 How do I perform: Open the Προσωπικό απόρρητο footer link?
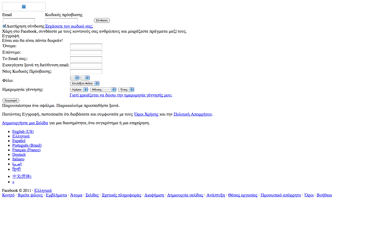281,195
